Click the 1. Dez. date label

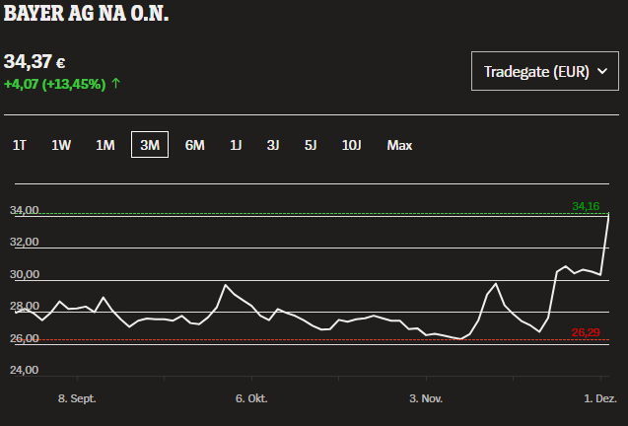600,398
